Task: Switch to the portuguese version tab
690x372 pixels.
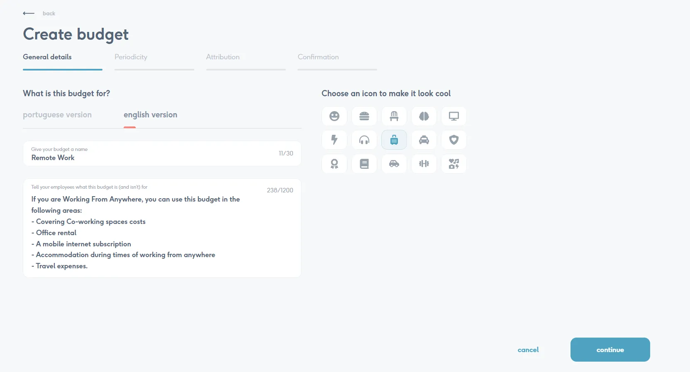Action: (x=57, y=115)
